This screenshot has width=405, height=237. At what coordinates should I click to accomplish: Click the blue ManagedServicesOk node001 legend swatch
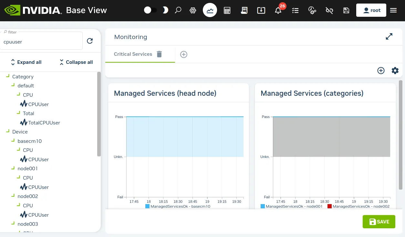(x=263, y=206)
